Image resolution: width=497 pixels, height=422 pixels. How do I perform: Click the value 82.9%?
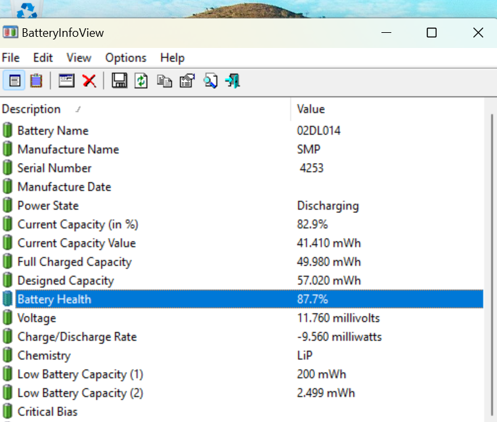pyautogui.click(x=313, y=224)
